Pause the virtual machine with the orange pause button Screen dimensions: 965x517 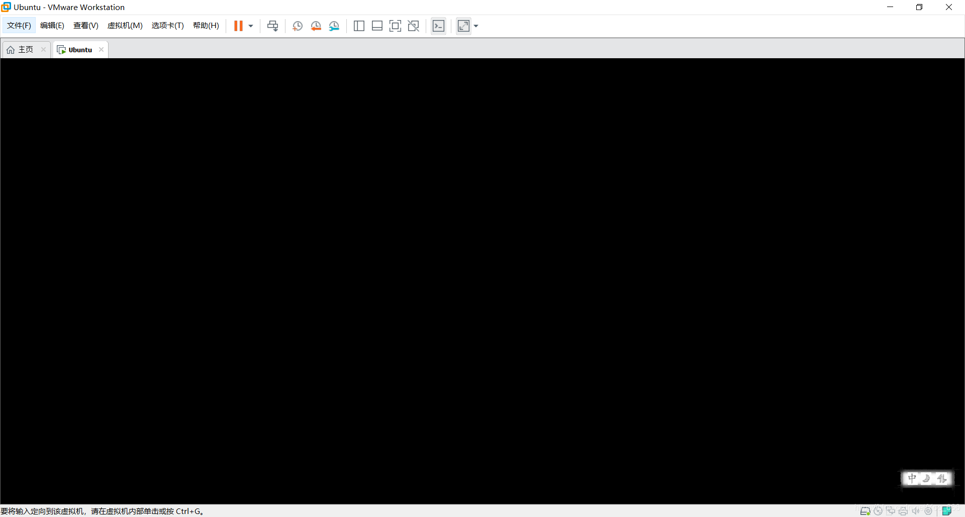(238, 26)
